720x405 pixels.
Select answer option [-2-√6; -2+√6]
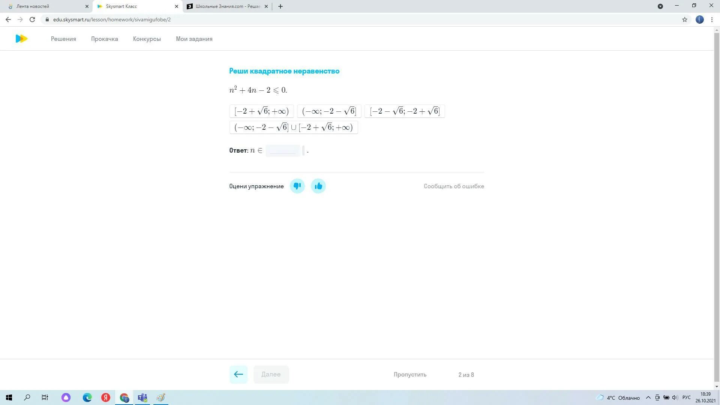(405, 111)
